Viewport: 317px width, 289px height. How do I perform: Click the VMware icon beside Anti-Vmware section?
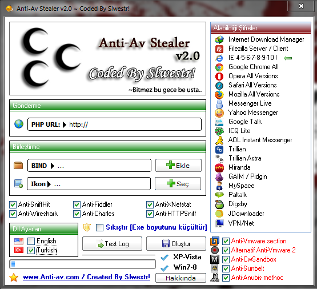coord(215,241)
